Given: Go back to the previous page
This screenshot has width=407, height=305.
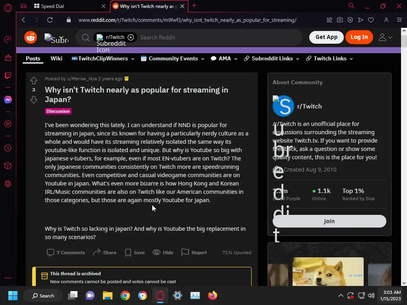Looking at the screenshot, I should 23,20.
